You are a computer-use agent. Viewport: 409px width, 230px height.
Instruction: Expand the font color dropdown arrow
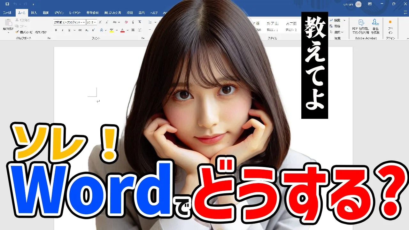[127, 30]
